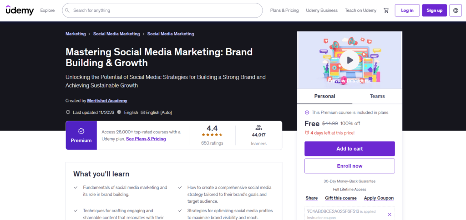This screenshot has height=220, width=466.
Task: Click the Premium badge icon
Action: tap(81, 131)
